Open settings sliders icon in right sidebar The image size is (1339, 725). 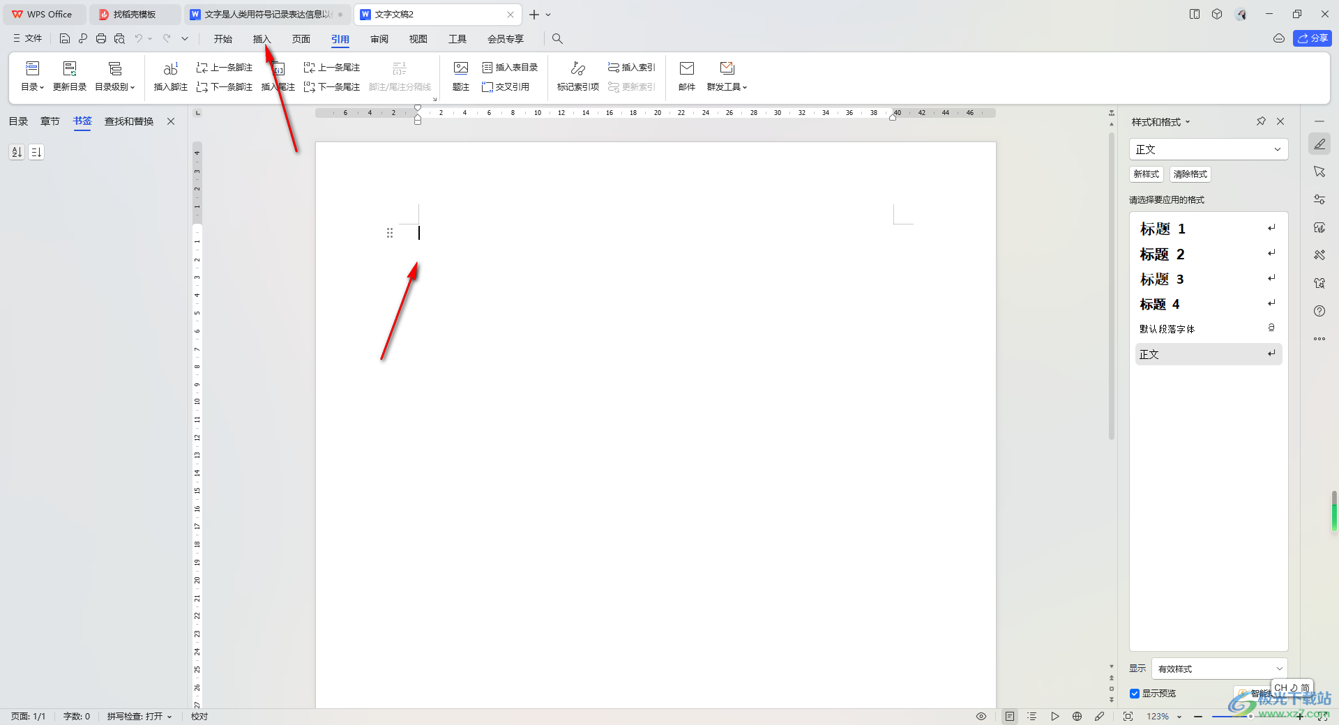1319,199
